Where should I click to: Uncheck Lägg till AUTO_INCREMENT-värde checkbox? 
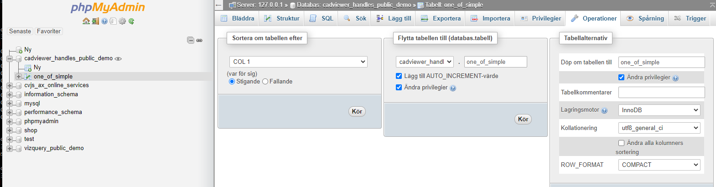tap(399, 76)
